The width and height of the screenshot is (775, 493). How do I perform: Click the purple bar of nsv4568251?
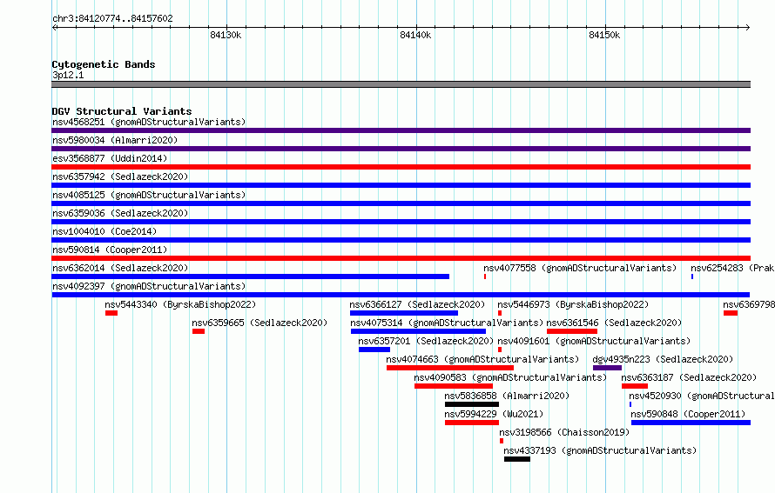pyautogui.click(x=401, y=130)
